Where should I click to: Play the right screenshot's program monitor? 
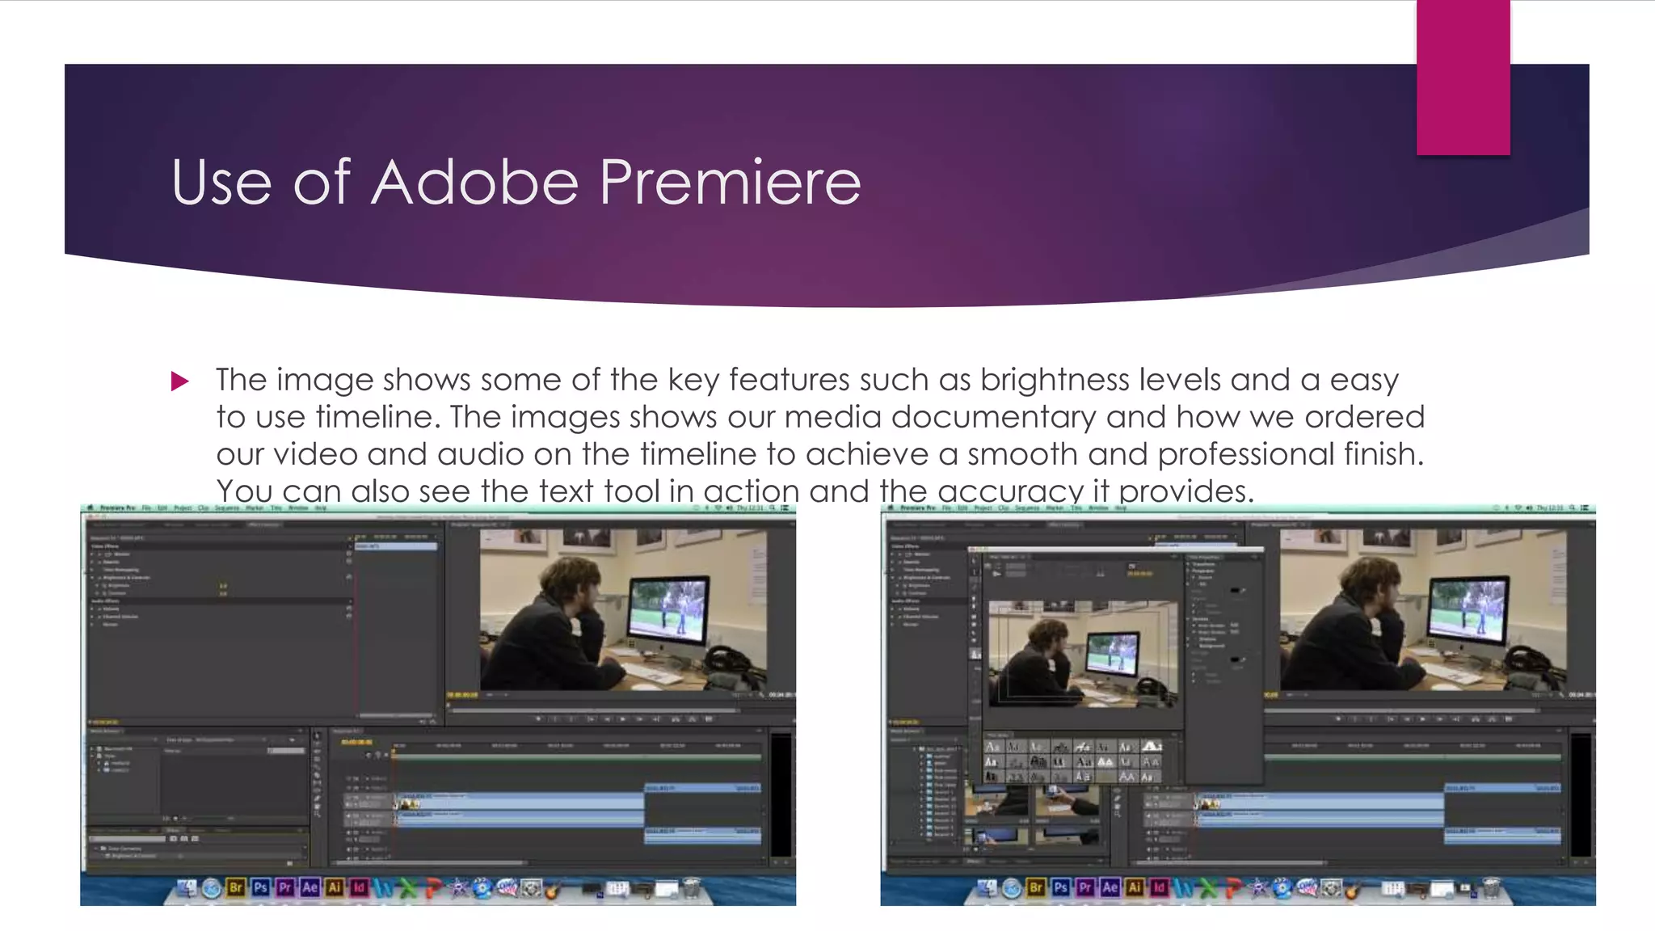click(x=1423, y=719)
